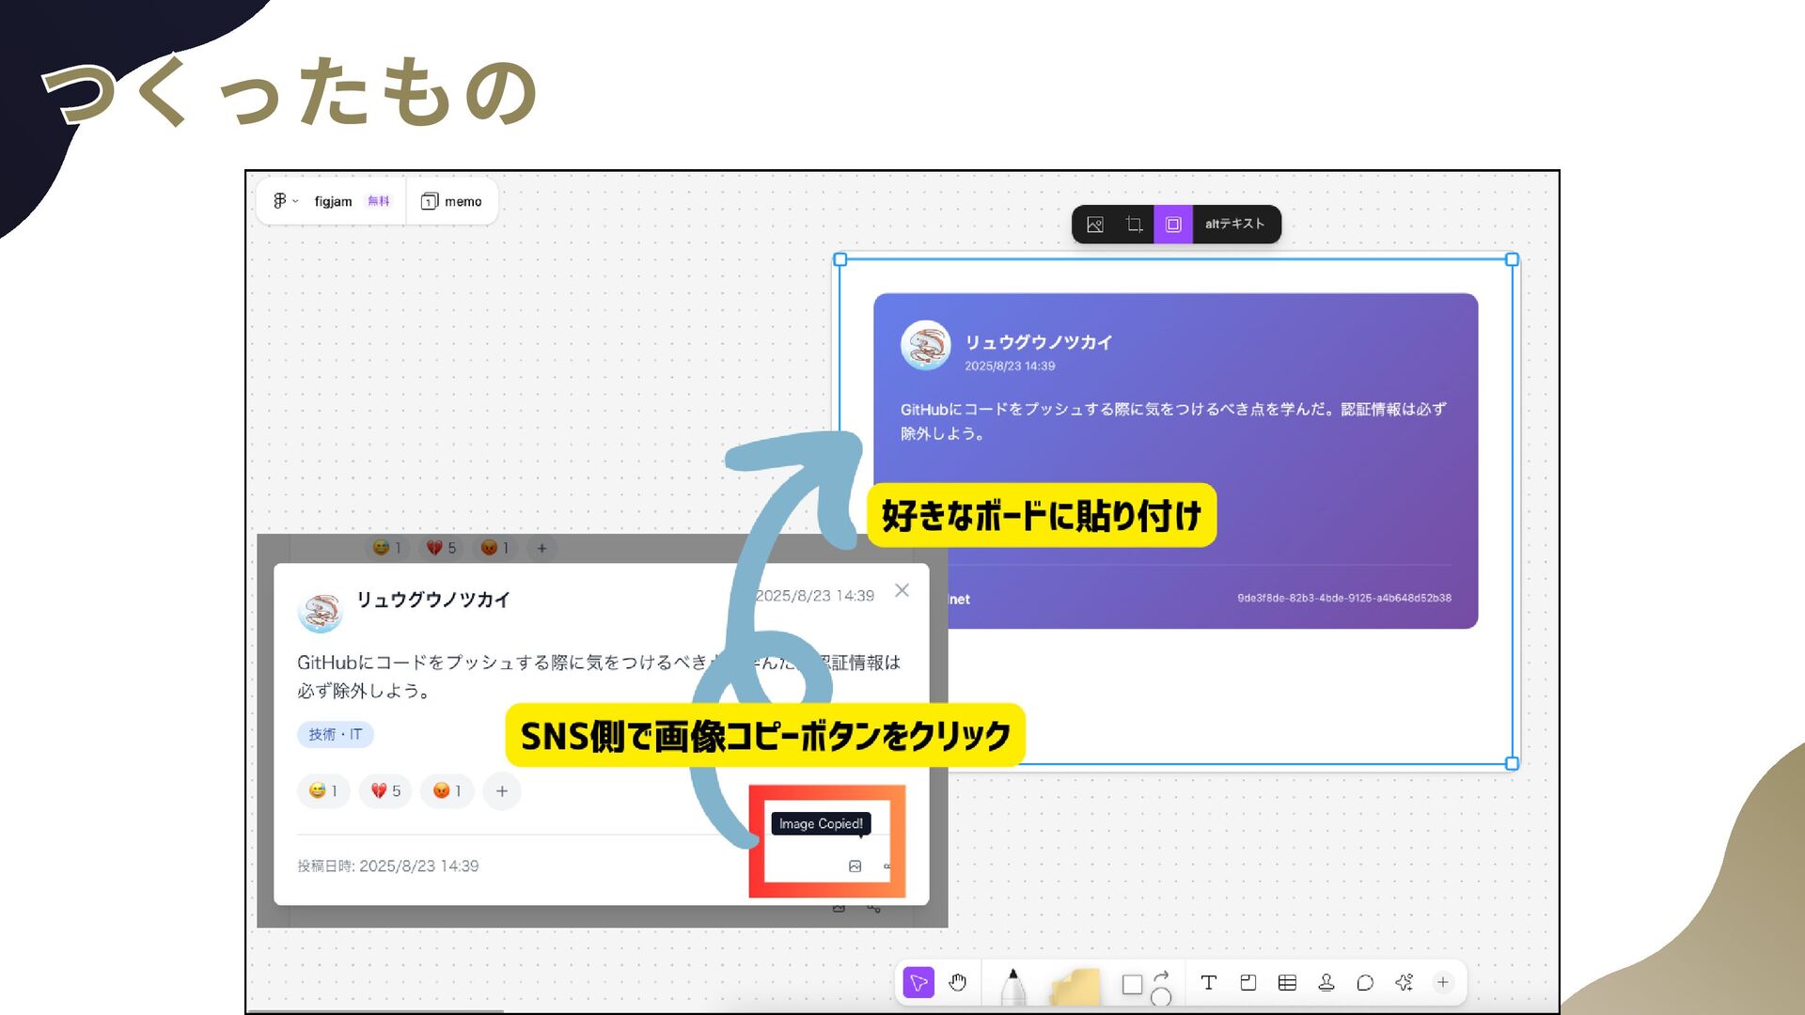This screenshot has height=1015, width=1805.
Task: Pick the sticky note tool
Action: click(x=1075, y=987)
